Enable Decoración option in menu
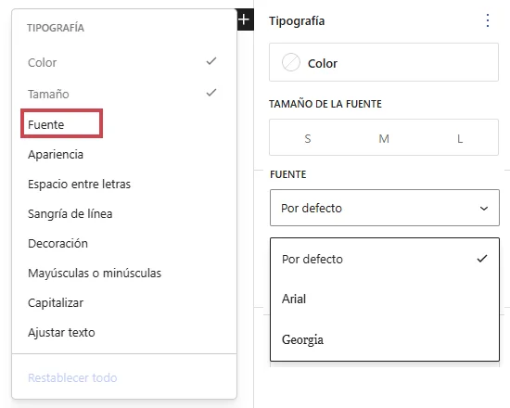Viewport: 510px width, 408px height. (124, 243)
